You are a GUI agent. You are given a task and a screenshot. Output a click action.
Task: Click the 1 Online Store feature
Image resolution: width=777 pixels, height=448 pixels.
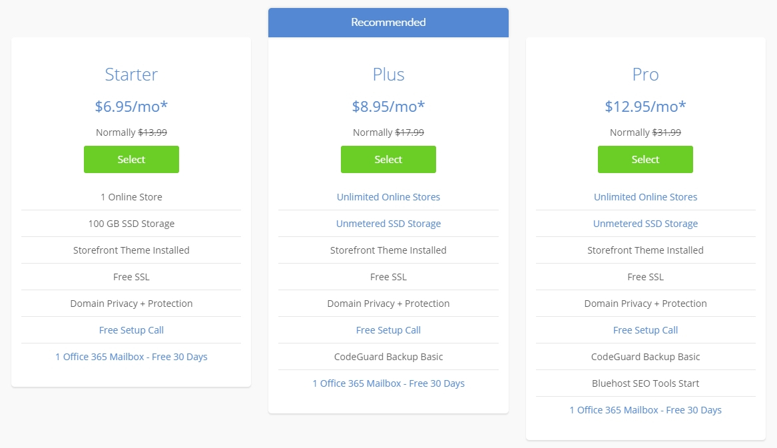(131, 197)
